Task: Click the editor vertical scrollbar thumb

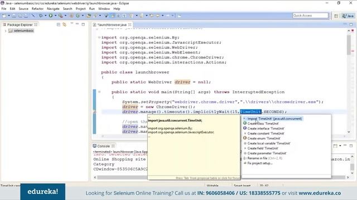Action: pos(349,45)
